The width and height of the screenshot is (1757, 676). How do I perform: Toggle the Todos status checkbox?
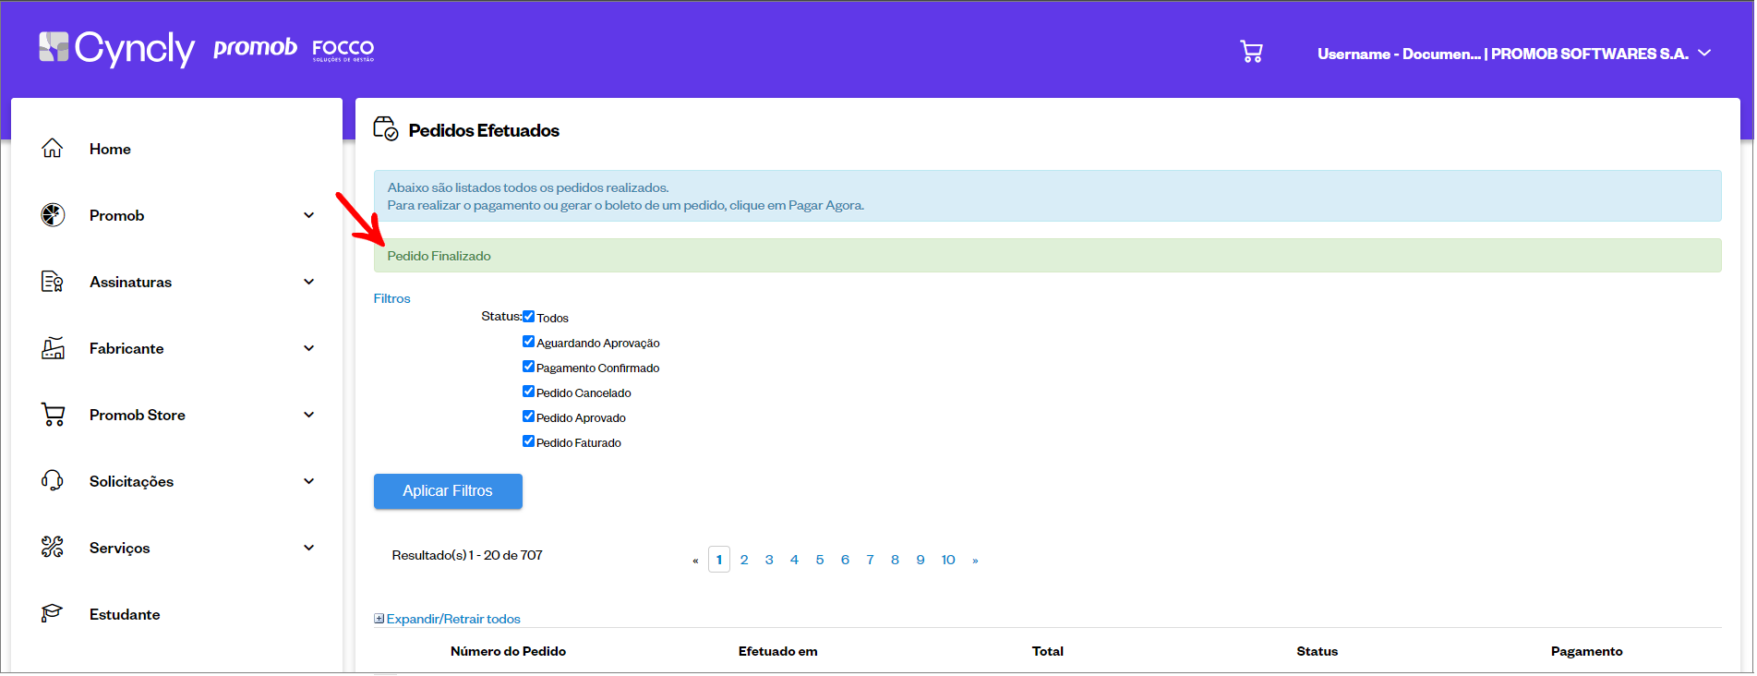(528, 317)
